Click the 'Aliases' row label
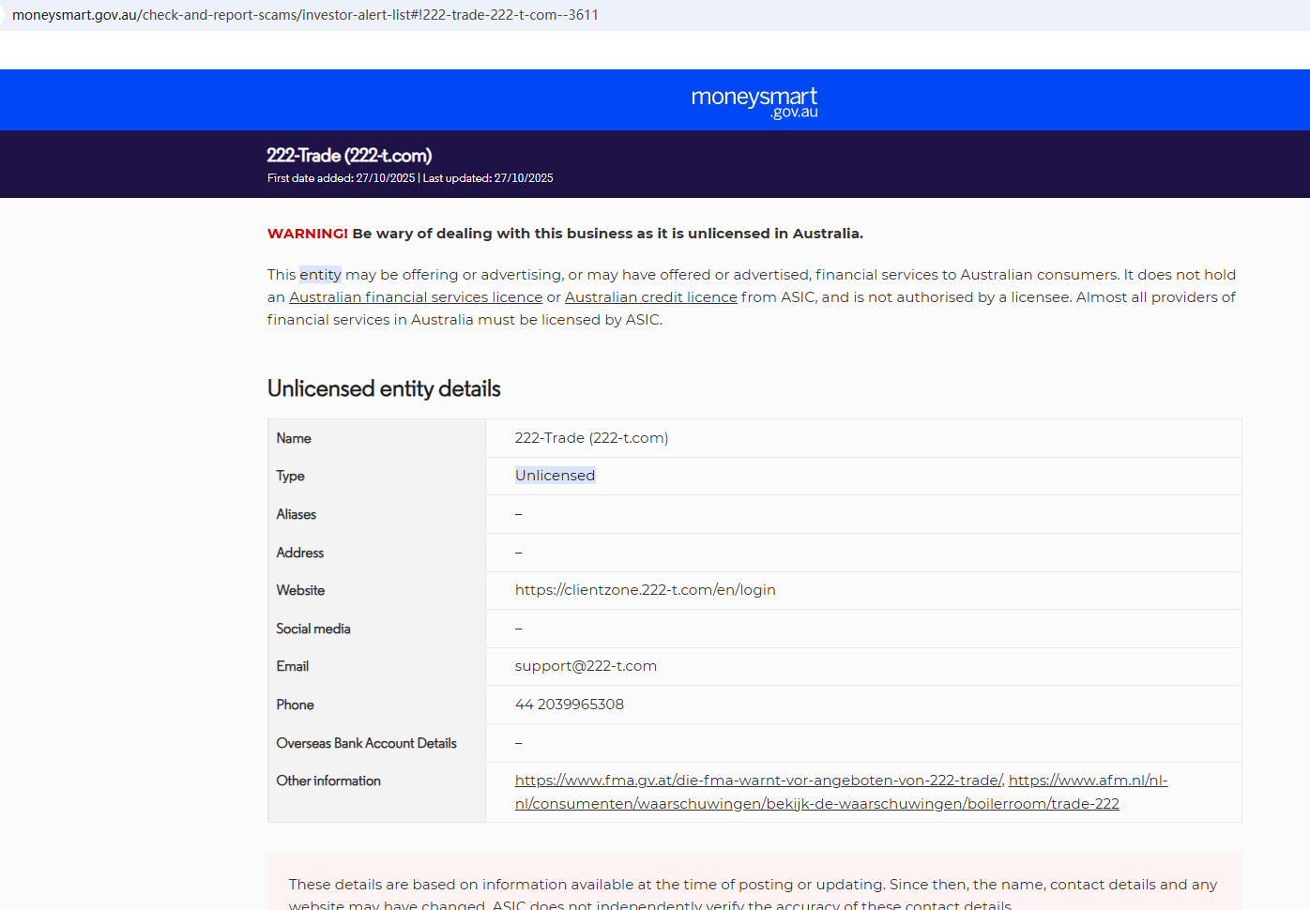 tap(296, 514)
